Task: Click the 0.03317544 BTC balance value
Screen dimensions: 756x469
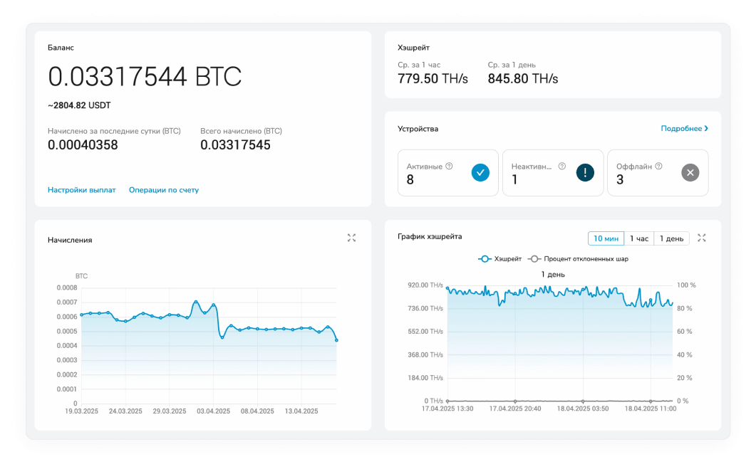Action: click(x=145, y=76)
